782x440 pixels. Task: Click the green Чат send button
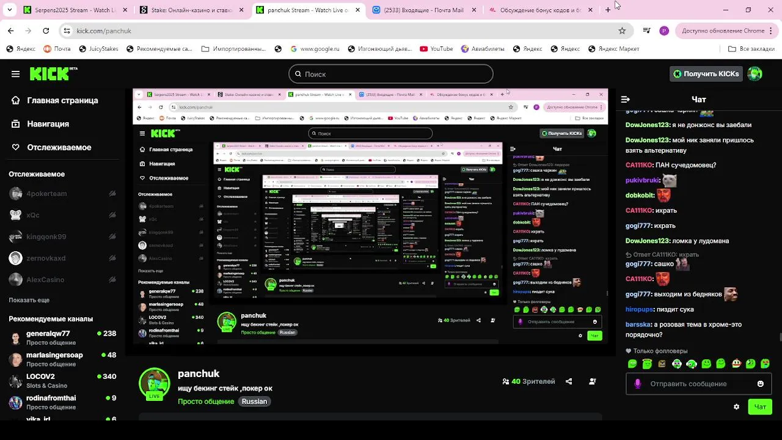point(760,407)
